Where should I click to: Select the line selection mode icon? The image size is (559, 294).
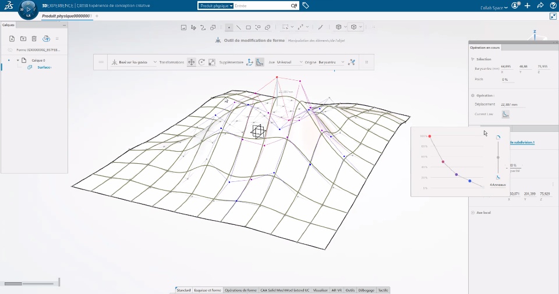click(x=238, y=27)
